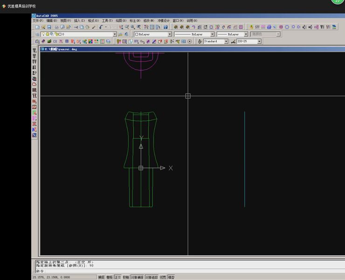
Task: Open the ISO-25 dimension style dropdown
Action: [259, 41]
